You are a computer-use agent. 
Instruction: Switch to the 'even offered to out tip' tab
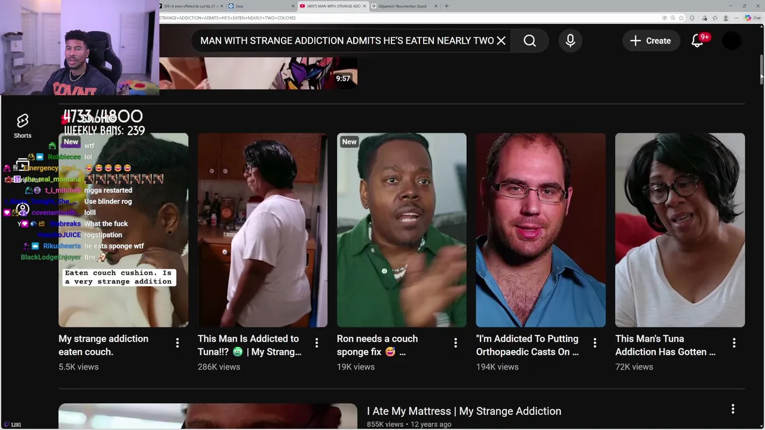[x=190, y=6]
